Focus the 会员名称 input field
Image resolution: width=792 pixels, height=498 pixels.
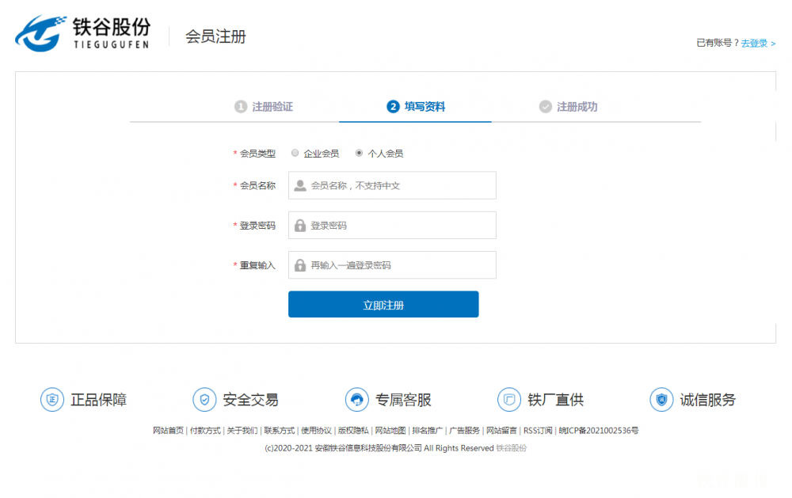pyautogui.click(x=401, y=186)
